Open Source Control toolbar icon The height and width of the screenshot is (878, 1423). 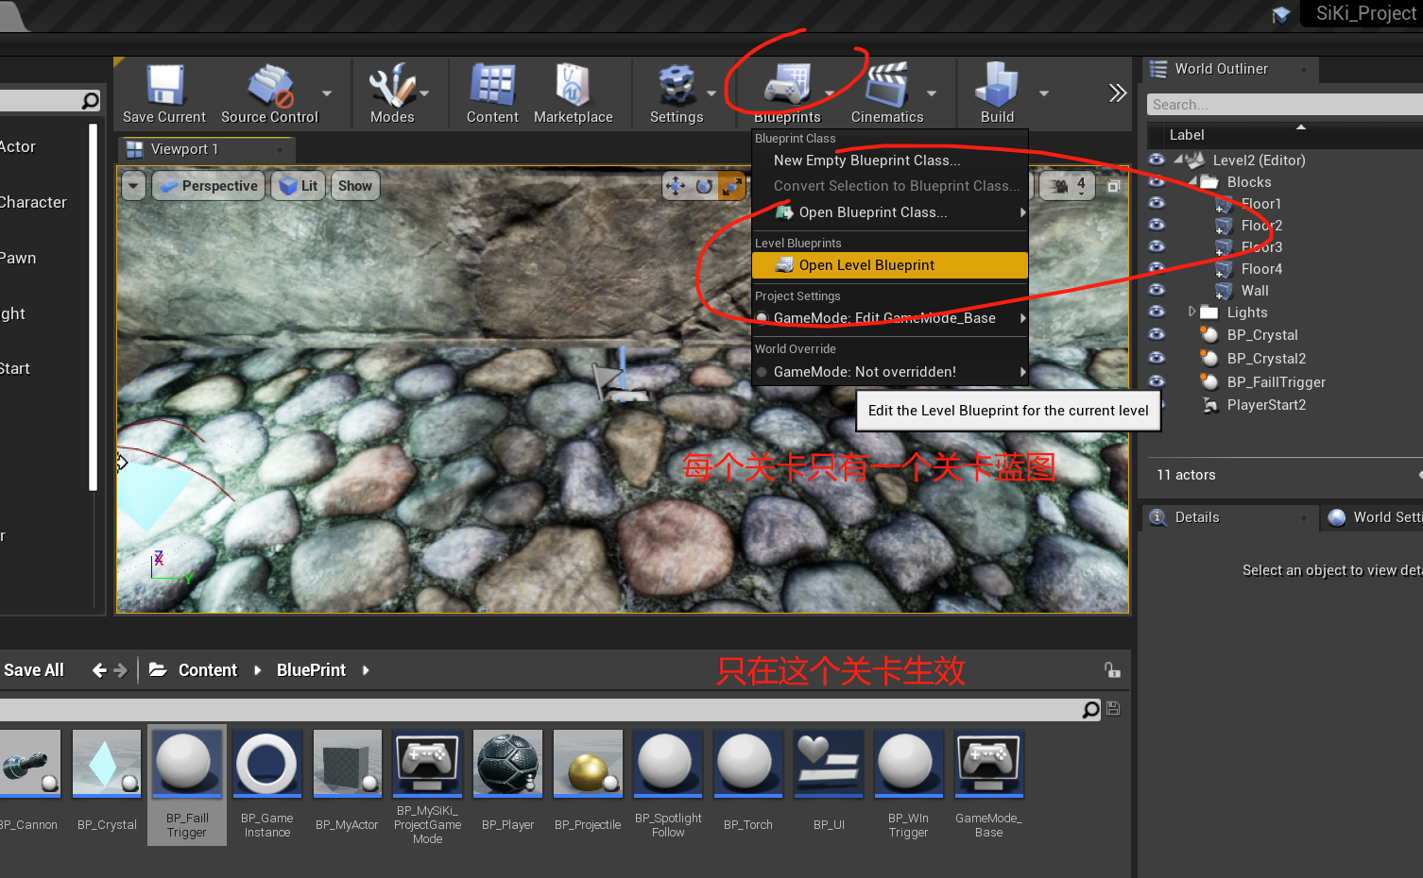[x=270, y=85]
